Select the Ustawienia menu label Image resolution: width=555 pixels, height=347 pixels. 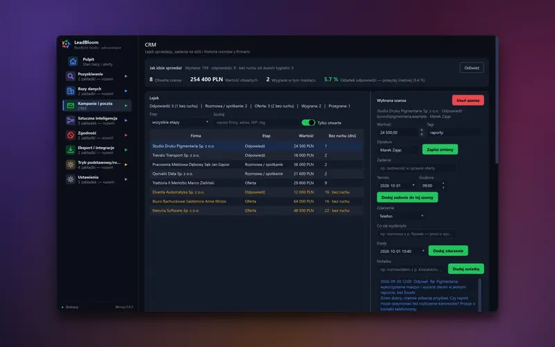(88, 177)
